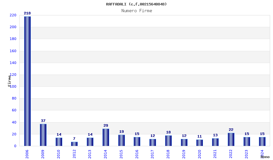
Task: Click the x-axis year label "2015"
Action: pos(121,154)
